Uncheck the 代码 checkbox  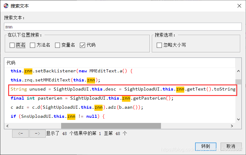pos(82,45)
